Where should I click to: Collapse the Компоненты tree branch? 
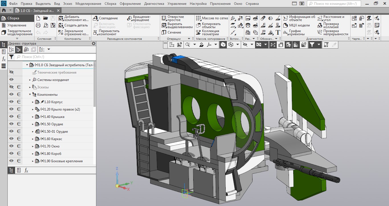pyautogui.click(x=30, y=95)
